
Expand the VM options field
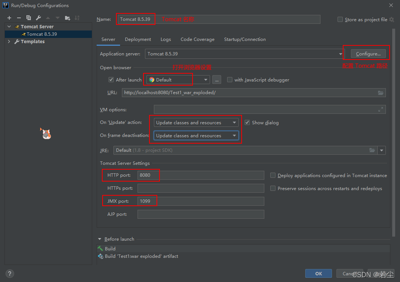[x=381, y=109]
